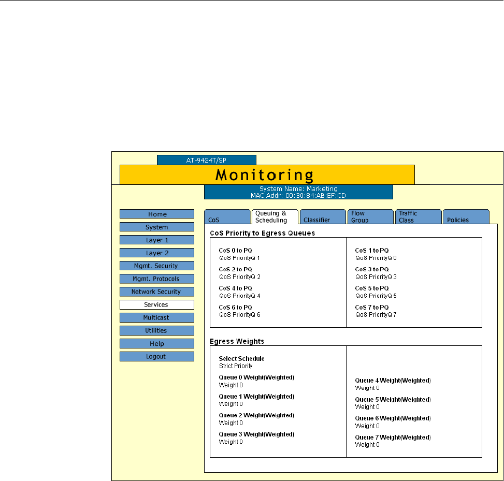Switch to the Policies tab

[466, 217]
